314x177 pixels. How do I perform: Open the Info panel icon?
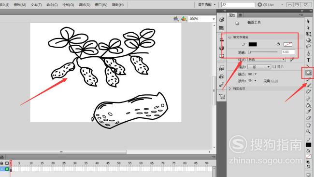(x=221, y=48)
